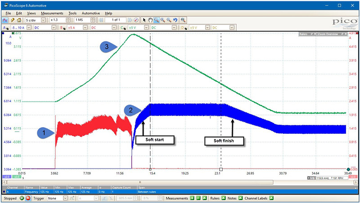Open Channel B options button
This screenshot has width=360, height=203.
click(x=63, y=27)
